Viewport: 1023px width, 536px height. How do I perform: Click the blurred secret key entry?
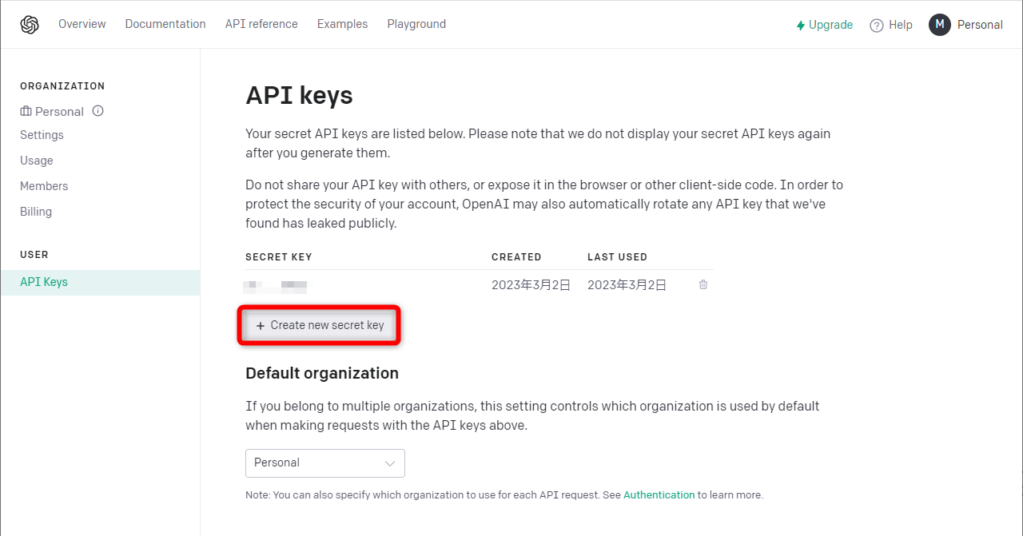point(276,284)
